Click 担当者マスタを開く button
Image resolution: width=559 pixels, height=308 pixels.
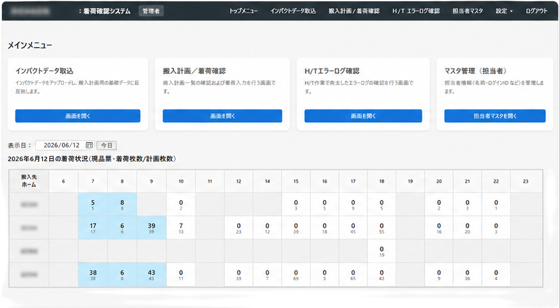tap(495, 116)
